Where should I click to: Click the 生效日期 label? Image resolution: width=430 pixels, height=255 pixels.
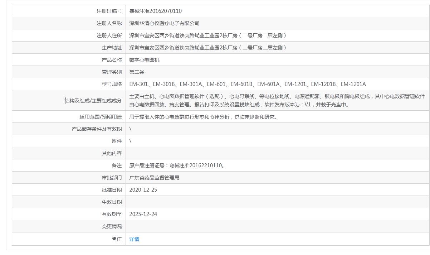click(x=112, y=202)
